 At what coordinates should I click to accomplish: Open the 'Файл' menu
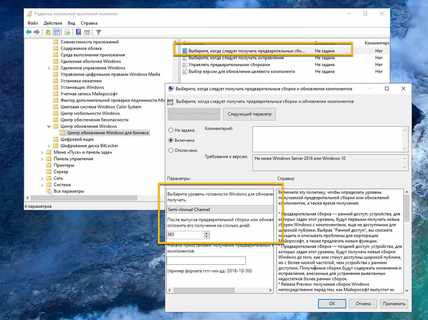(x=33, y=23)
